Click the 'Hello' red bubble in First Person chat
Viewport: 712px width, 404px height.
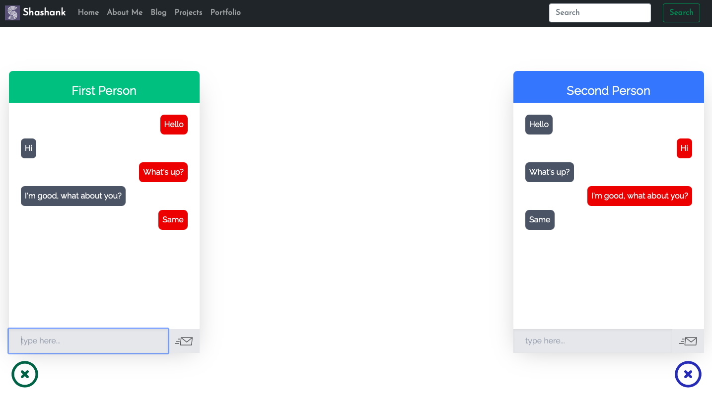[x=174, y=125]
